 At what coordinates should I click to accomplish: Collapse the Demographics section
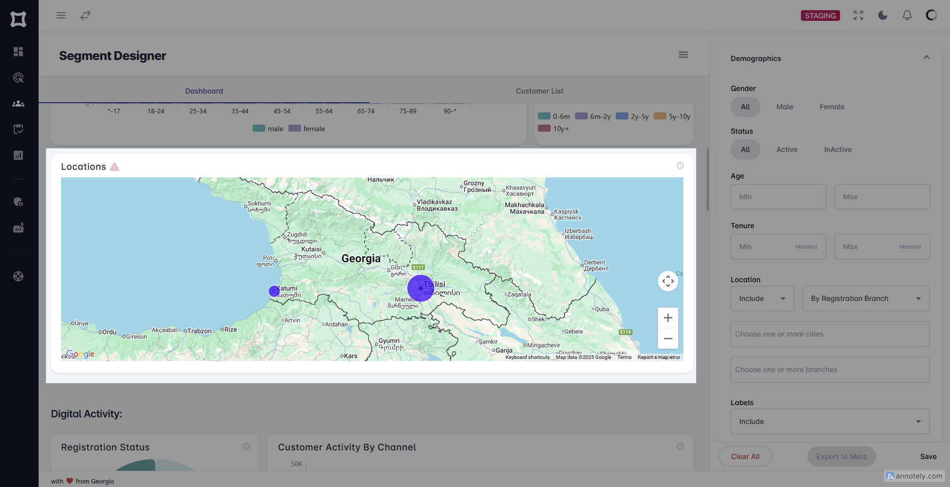pyautogui.click(x=927, y=57)
